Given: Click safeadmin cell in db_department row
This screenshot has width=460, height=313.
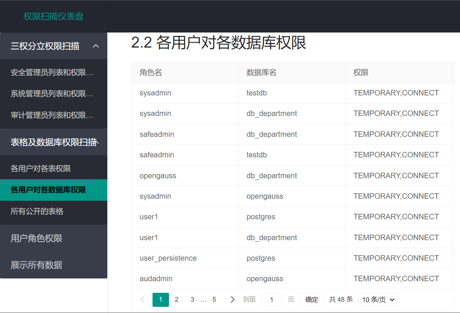Looking at the screenshot, I should (x=185, y=134).
